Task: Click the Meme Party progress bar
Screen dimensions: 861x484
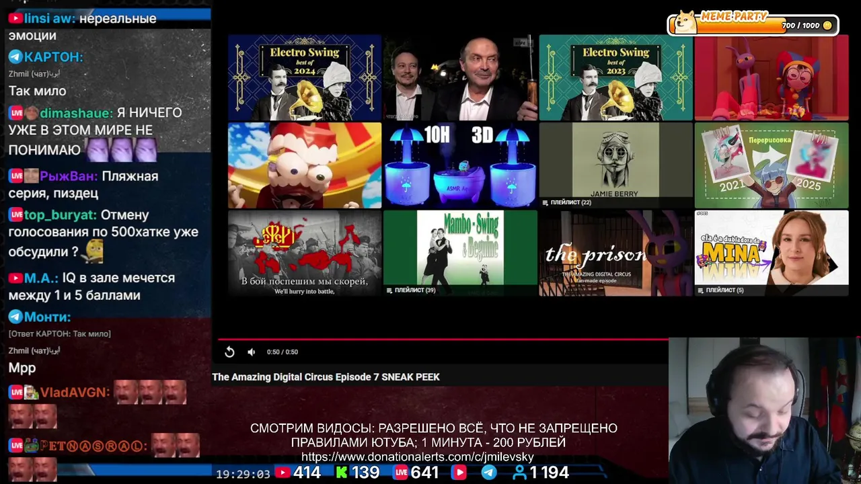Action: 753,26
